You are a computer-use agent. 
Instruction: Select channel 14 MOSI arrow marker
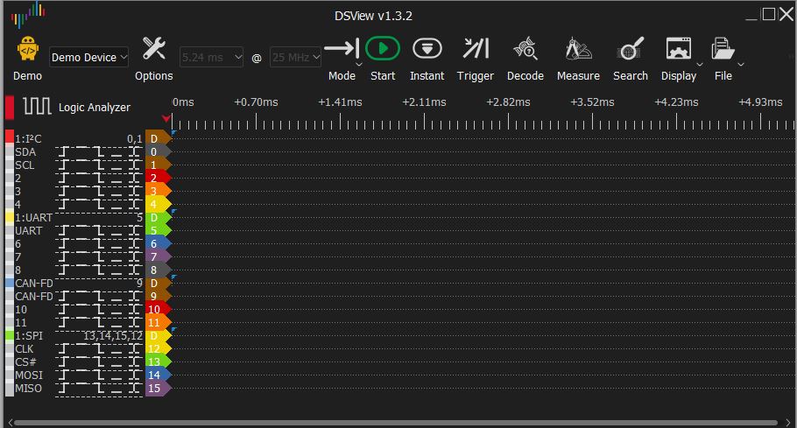157,375
